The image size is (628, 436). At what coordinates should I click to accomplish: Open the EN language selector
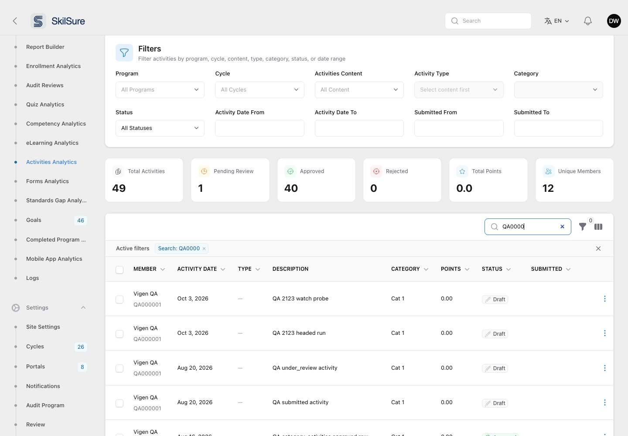[557, 21]
